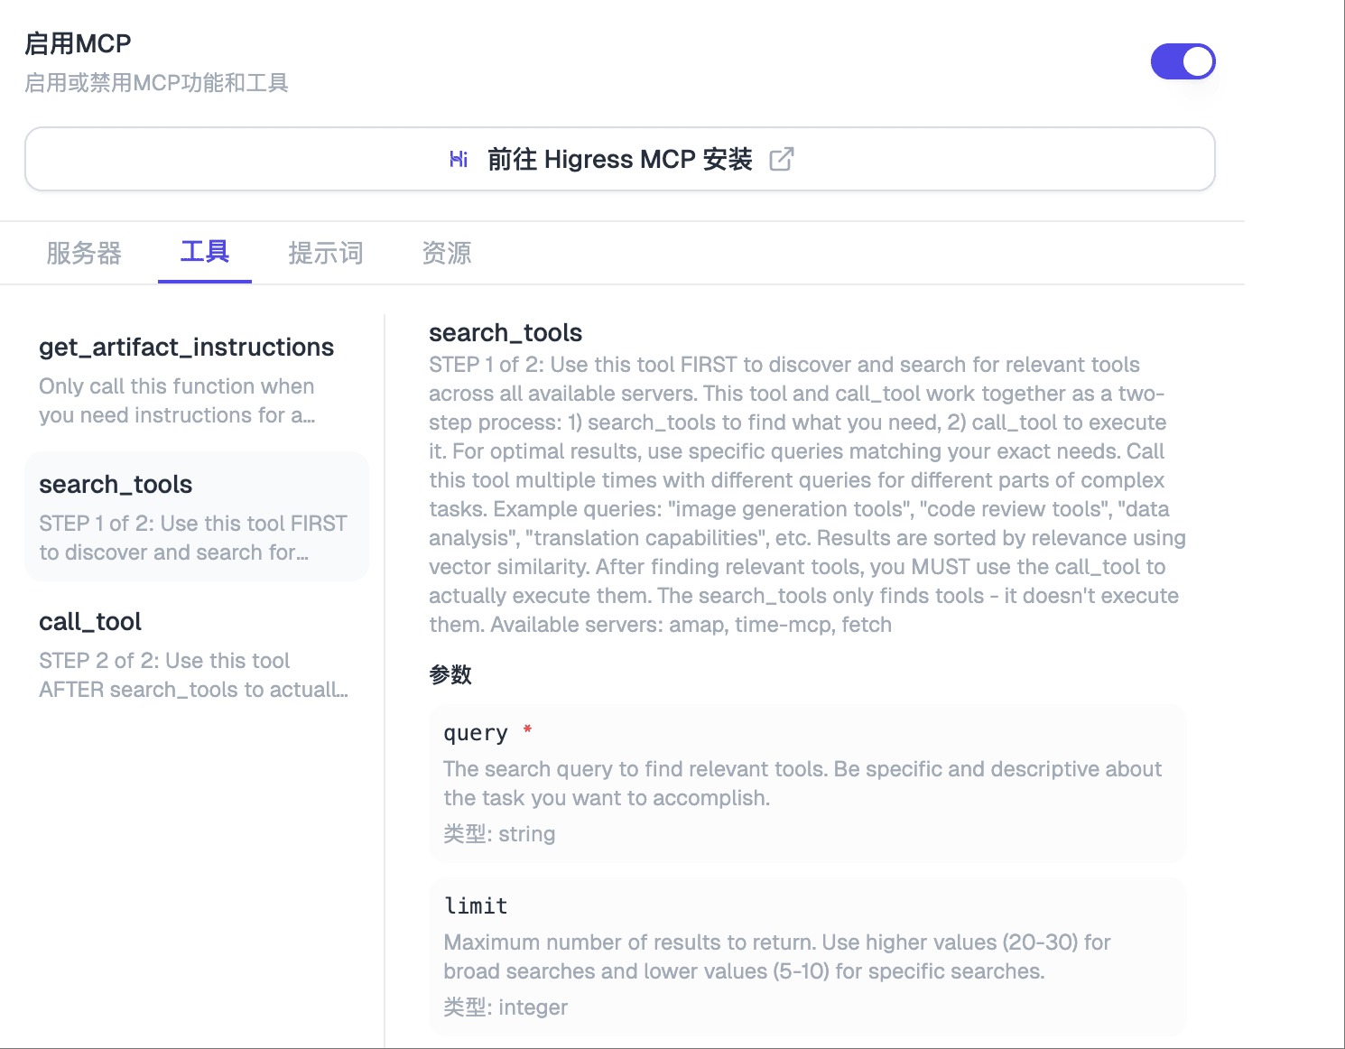Switch to the 服务器 tab
Viewport: 1345px width, 1049px height.
[x=84, y=253]
